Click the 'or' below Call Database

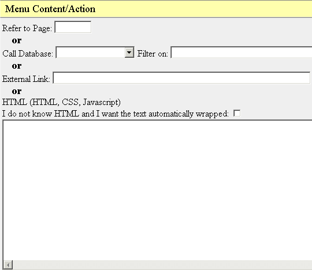[x=17, y=66]
